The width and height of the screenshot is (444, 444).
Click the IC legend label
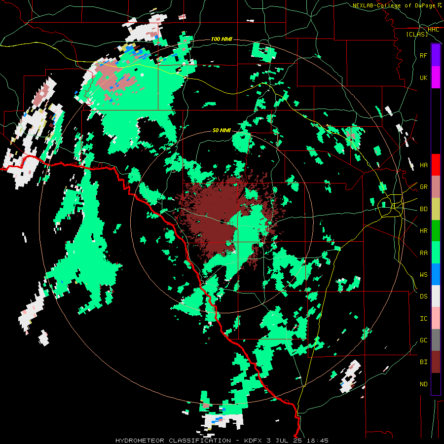click(x=424, y=319)
